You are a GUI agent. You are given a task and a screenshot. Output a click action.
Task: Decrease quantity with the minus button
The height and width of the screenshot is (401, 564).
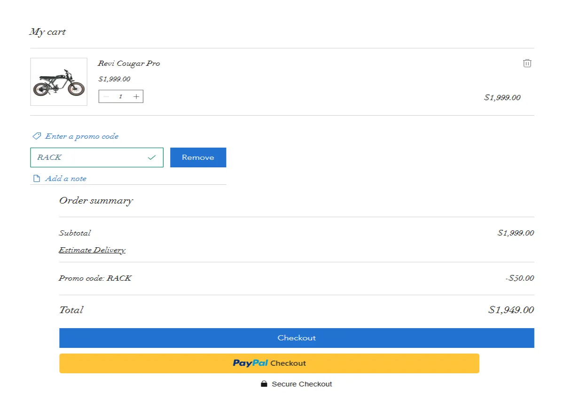point(106,96)
